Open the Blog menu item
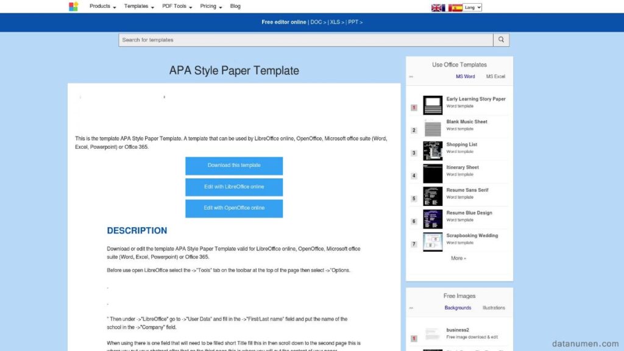 pos(235,6)
